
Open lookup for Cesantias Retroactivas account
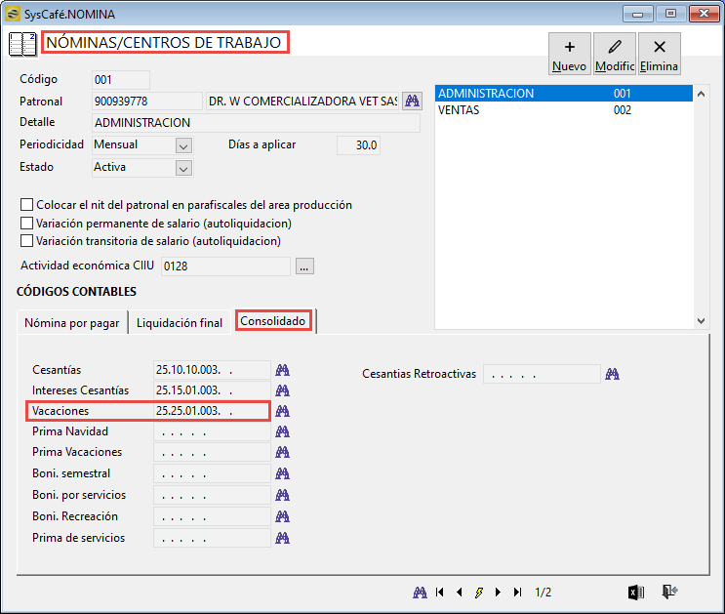point(612,374)
